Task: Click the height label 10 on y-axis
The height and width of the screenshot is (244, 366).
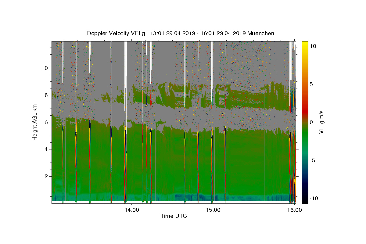Action: [44, 68]
